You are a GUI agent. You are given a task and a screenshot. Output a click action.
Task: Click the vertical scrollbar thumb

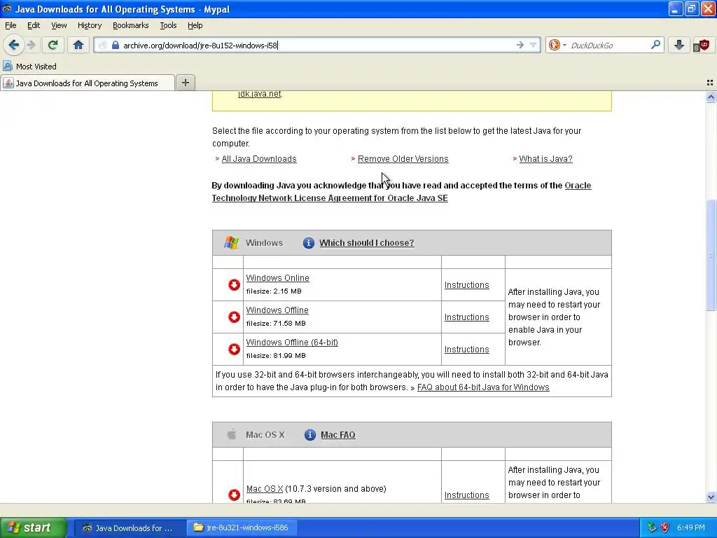pyautogui.click(x=711, y=255)
